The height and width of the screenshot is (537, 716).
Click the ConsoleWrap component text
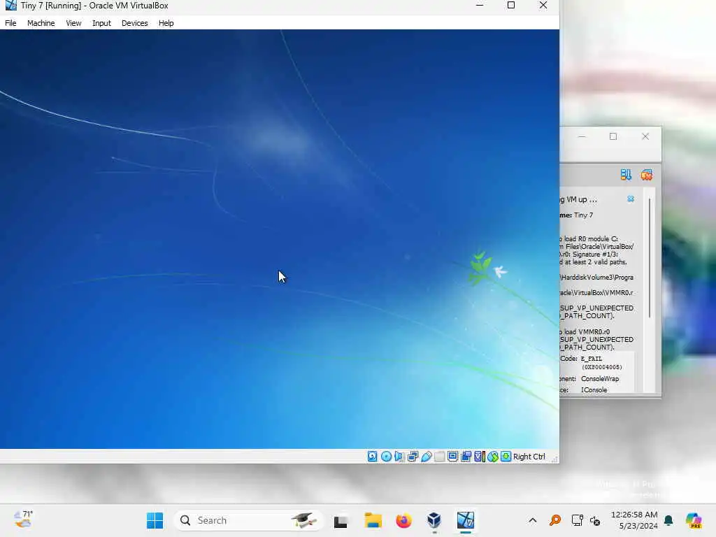(600, 378)
